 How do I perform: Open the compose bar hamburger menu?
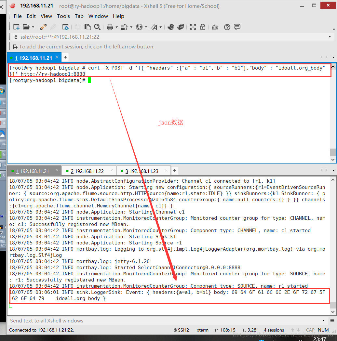point(332,321)
